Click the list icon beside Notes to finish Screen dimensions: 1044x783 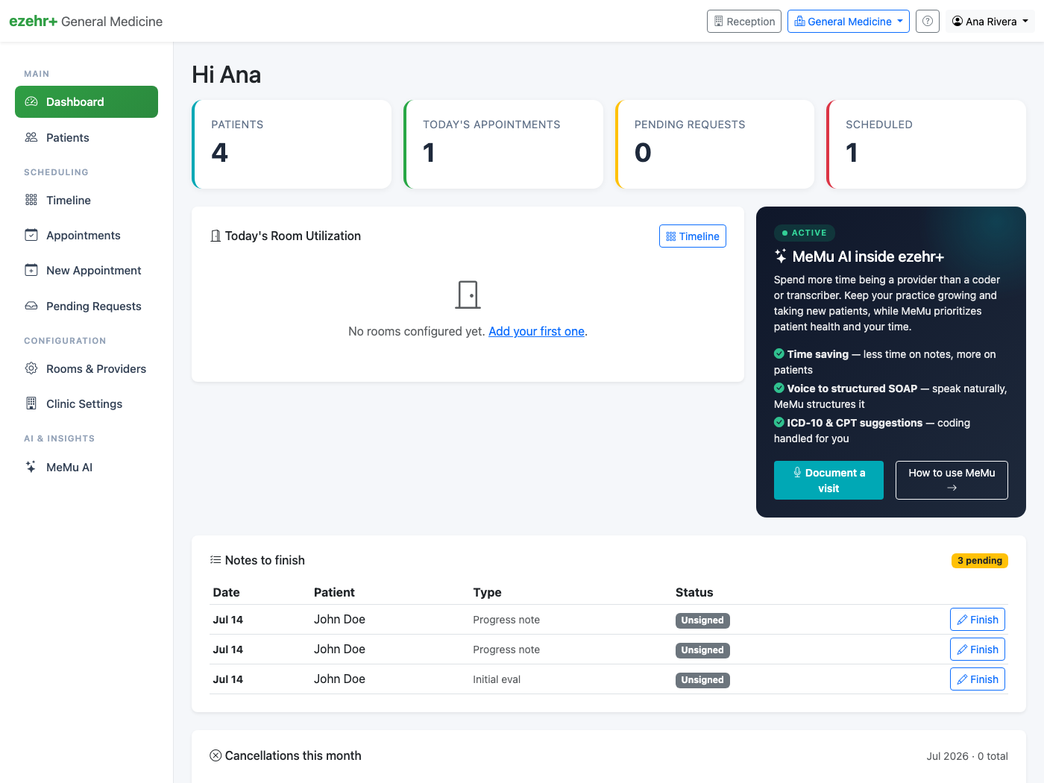[216, 560]
